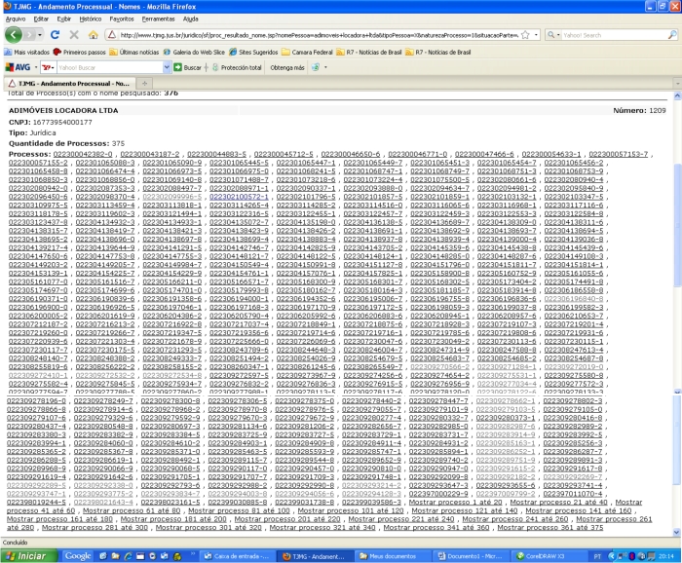Open the back/forward history dropdown arrow
Image resolution: width=682 pixels, height=563 pixels.
[40, 35]
